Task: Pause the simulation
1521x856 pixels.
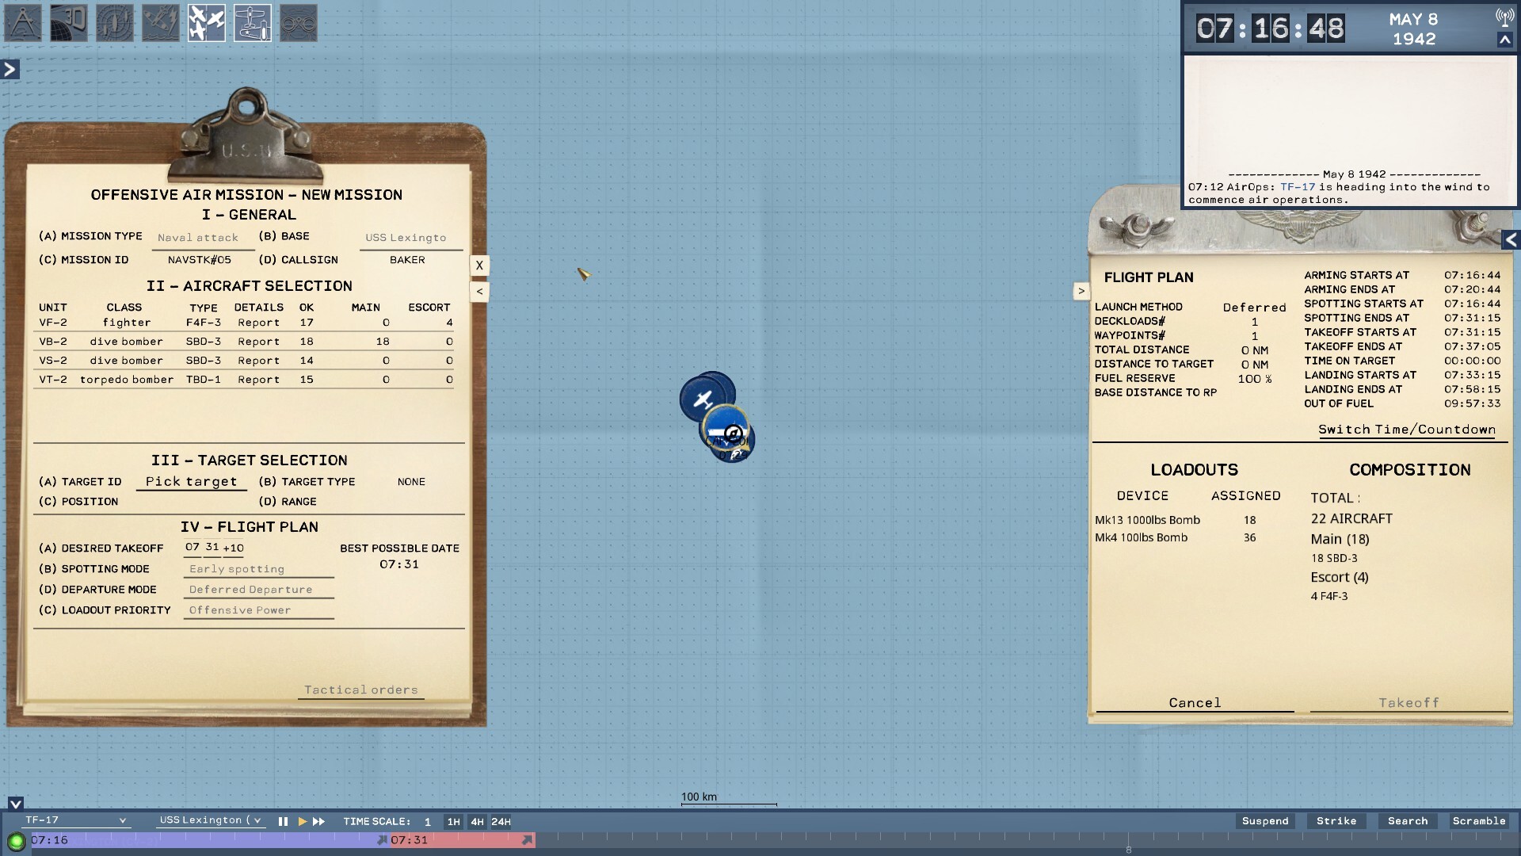Action: (283, 822)
